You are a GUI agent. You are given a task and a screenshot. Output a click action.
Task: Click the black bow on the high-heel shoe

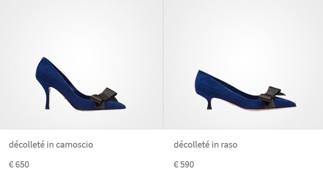(x=104, y=97)
